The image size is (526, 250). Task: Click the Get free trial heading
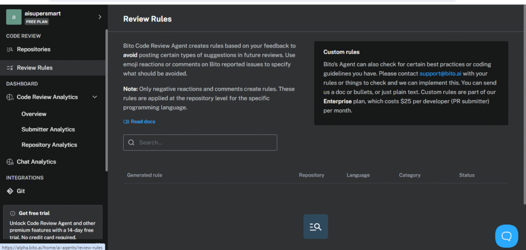tap(34, 213)
